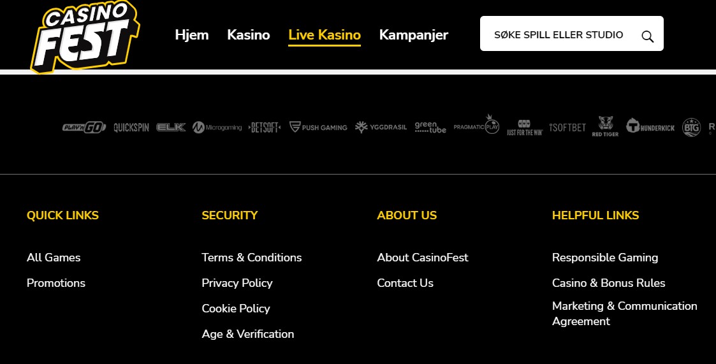Visit the Responsible Gaming page

coord(605,258)
